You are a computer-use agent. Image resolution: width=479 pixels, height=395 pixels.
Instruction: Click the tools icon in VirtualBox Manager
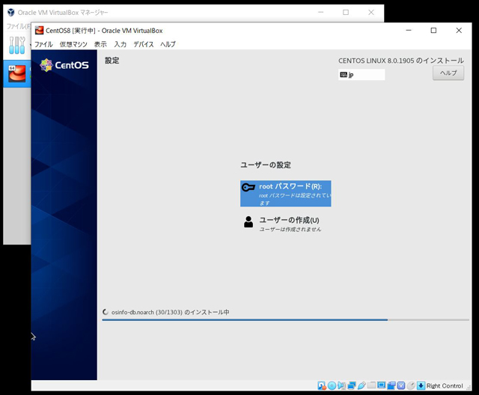17,45
